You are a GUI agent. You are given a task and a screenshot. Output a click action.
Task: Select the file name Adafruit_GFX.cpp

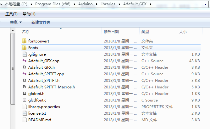click(44, 61)
